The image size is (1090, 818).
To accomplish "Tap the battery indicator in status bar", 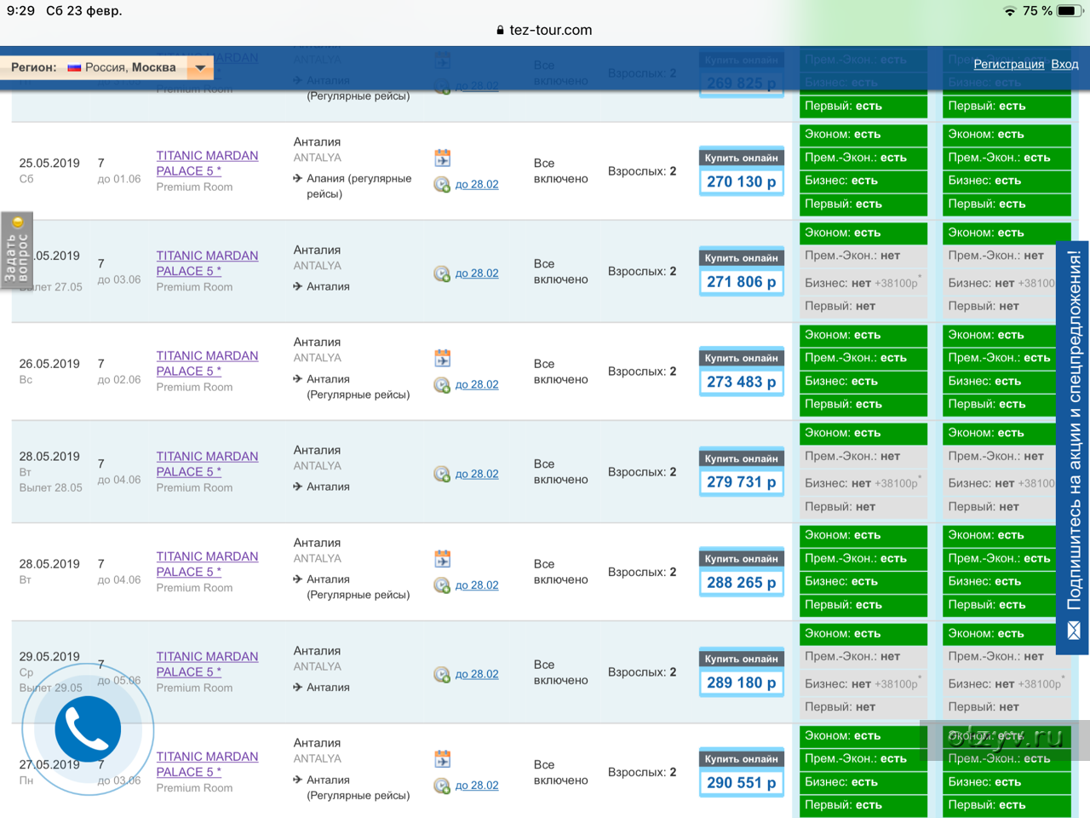I will 1071,11.
